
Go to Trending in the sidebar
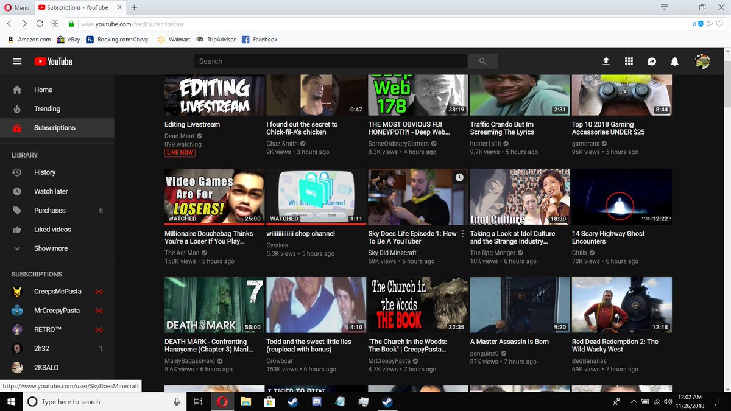(x=57, y=109)
